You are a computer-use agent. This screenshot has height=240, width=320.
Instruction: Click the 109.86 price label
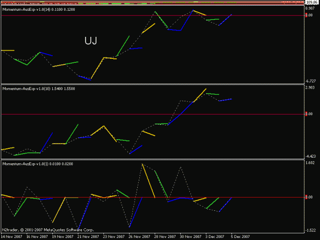point(312,2)
